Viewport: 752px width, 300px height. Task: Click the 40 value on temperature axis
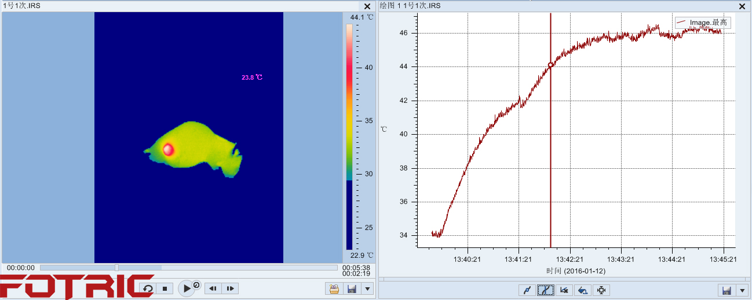click(403, 134)
